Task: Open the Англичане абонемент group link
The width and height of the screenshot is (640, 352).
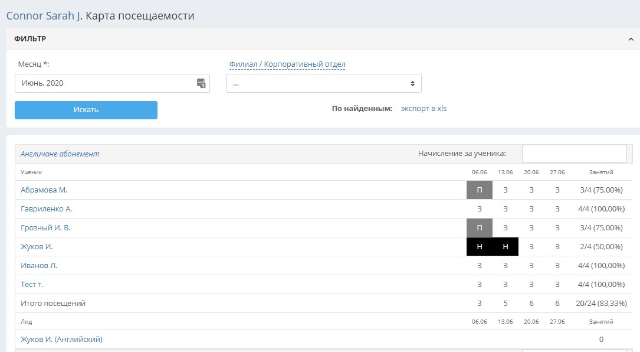Action: click(x=60, y=154)
